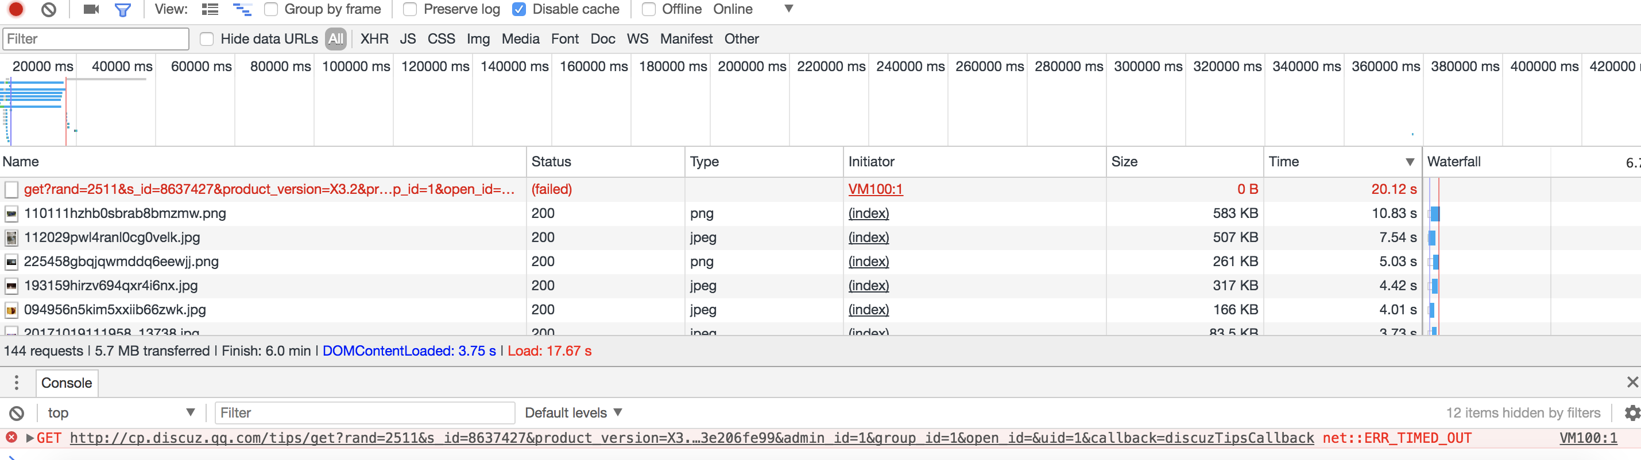Select the Console drawer tab
Screen dimensions: 1641x460
click(x=66, y=383)
